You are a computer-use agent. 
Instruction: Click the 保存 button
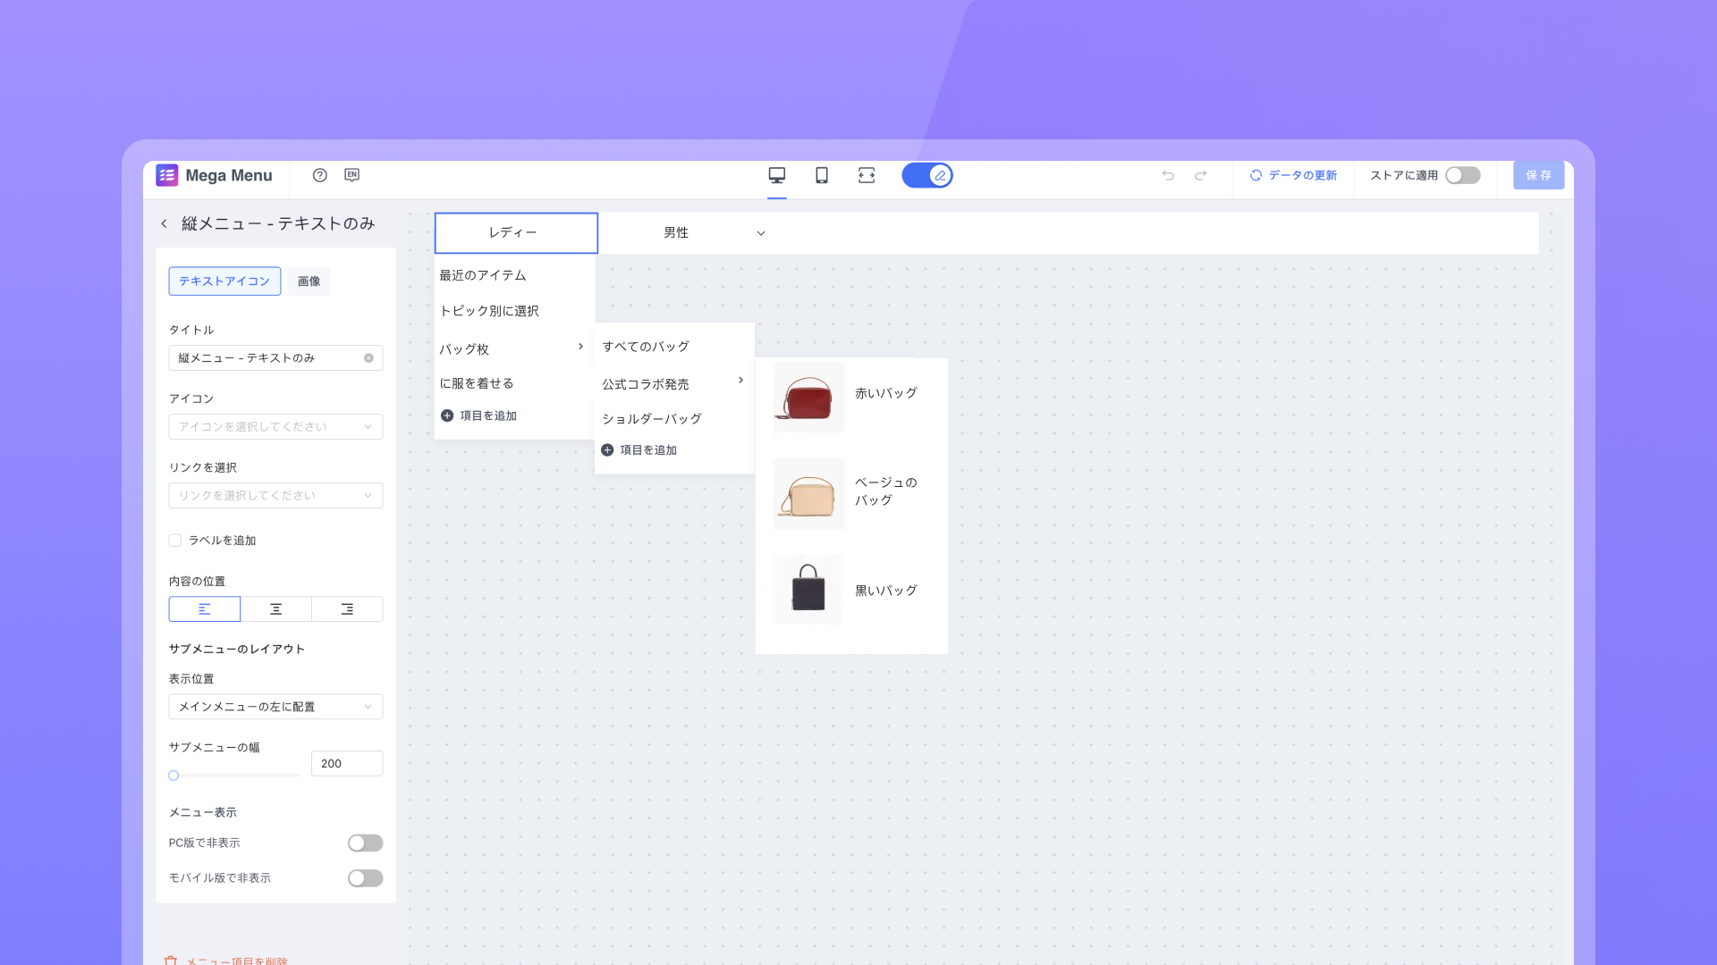point(1538,175)
